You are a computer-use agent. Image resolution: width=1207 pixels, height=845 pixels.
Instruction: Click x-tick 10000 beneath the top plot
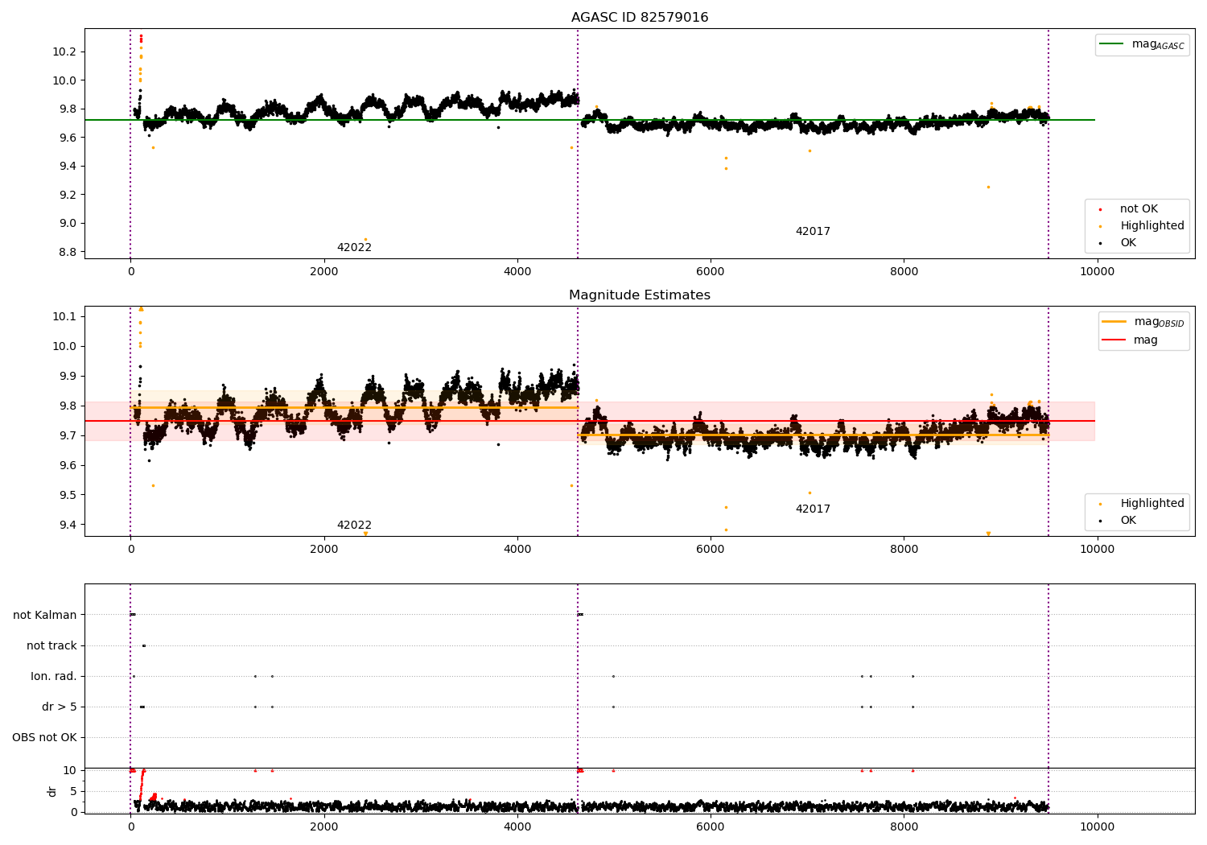pyautogui.click(x=1097, y=272)
